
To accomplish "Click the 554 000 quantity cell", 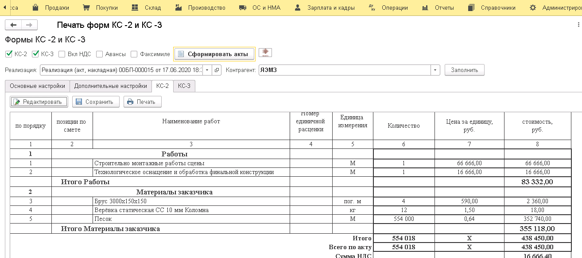I will click(404, 219).
